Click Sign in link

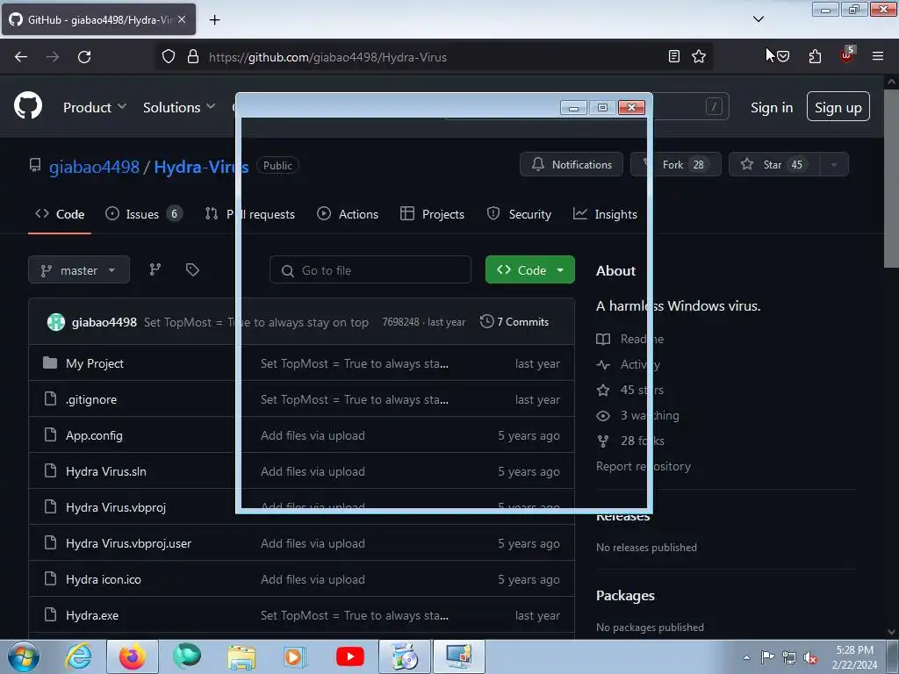point(772,107)
